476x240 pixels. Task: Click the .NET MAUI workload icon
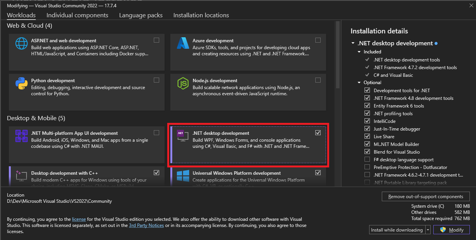(x=22, y=136)
